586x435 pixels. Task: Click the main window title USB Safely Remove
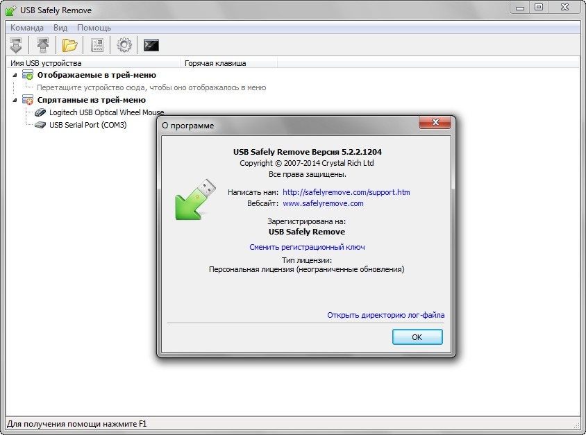pos(56,10)
